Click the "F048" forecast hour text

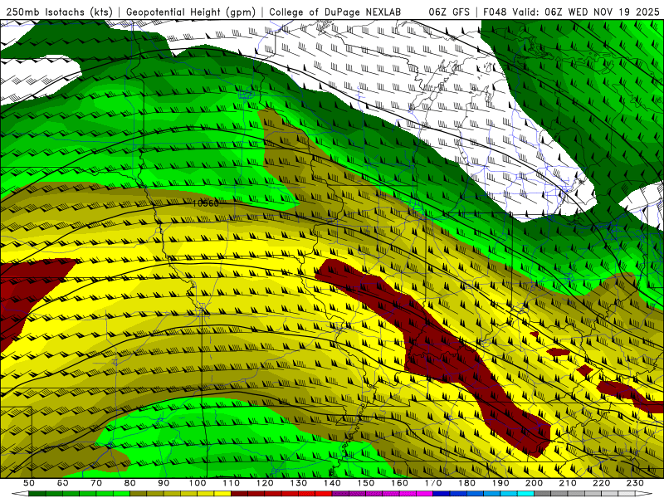495,12
